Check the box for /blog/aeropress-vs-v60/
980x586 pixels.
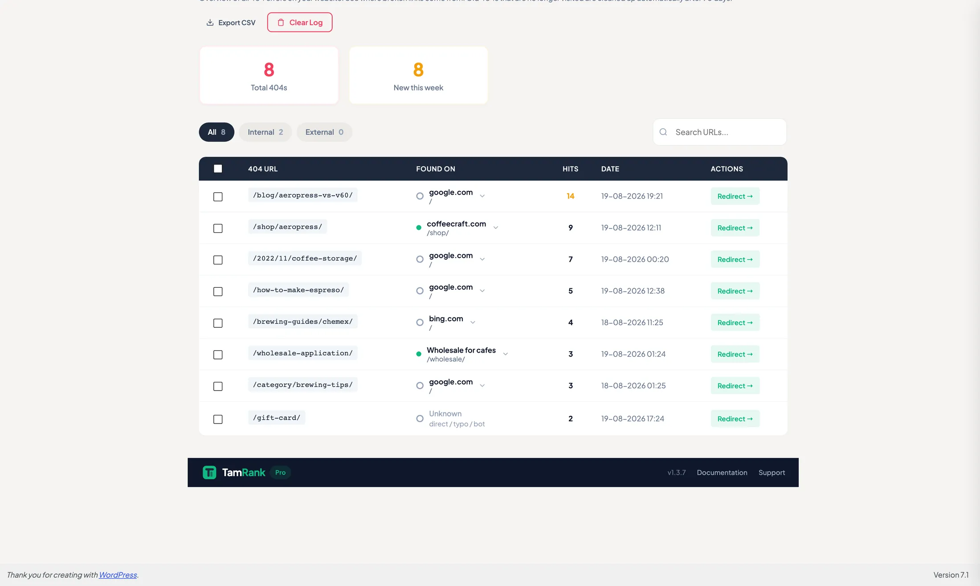(x=218, y=197)
